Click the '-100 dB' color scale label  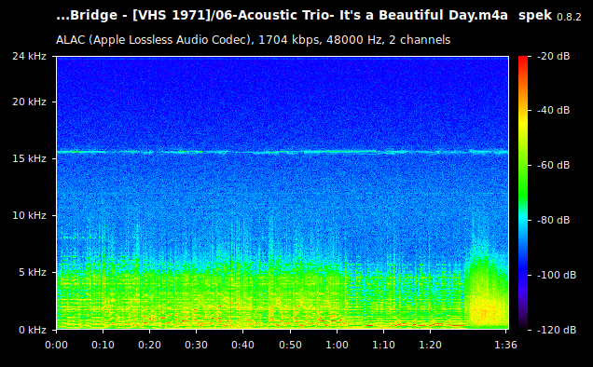tap(557, 275)
